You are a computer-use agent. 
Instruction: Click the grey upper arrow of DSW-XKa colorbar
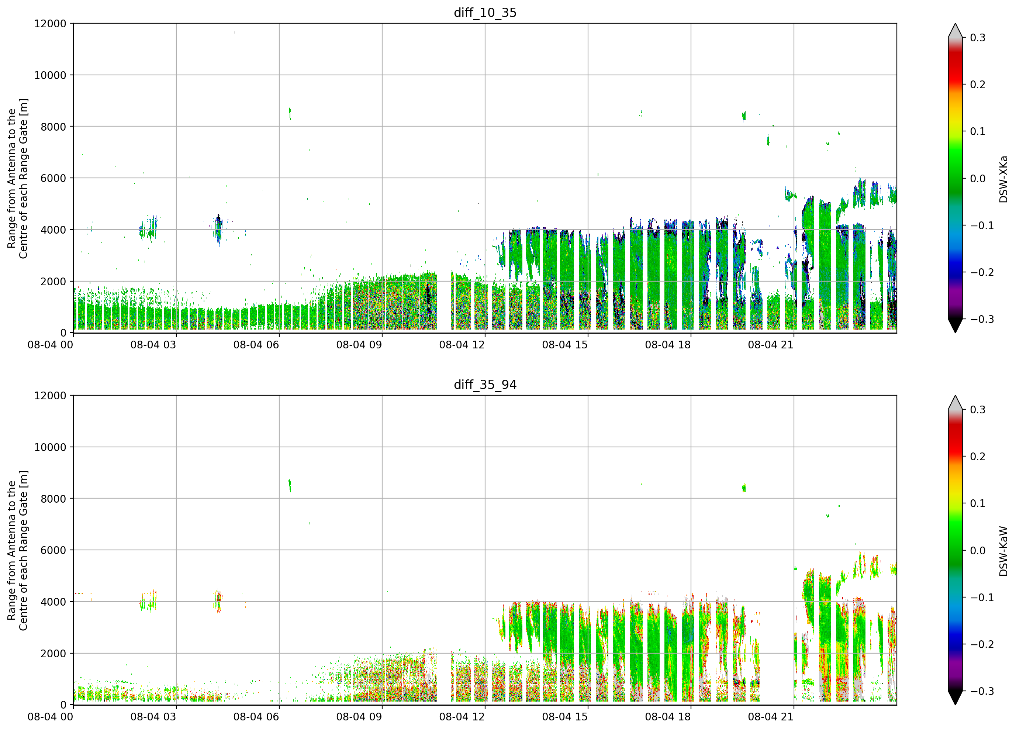955,31
